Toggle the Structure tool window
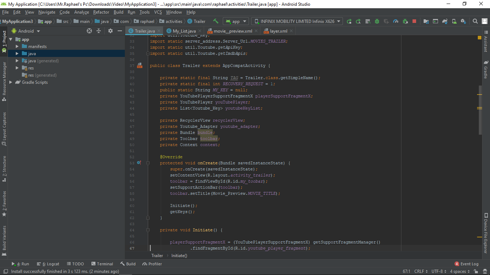 [4, 169]
